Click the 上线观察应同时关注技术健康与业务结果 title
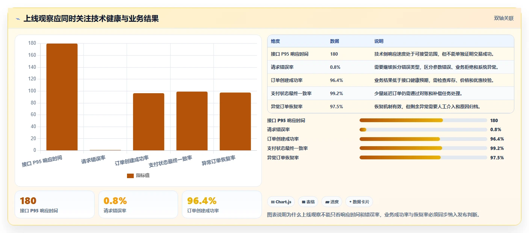This screenshot has width=529, height=233. (91, 19)
